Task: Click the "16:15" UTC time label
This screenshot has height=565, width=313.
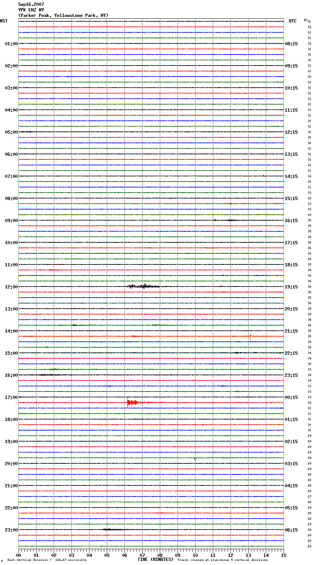Action: coord(291,221)
